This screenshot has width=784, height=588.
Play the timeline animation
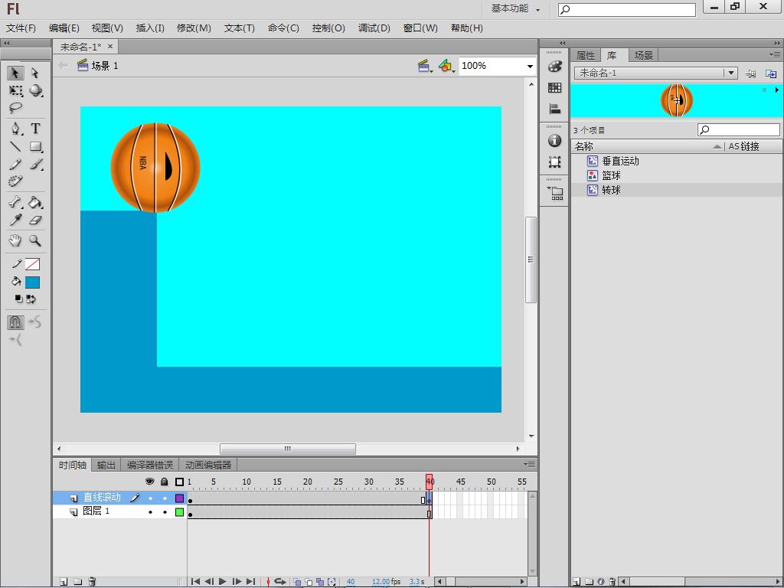pyautogui.click(x=223, y=582)
